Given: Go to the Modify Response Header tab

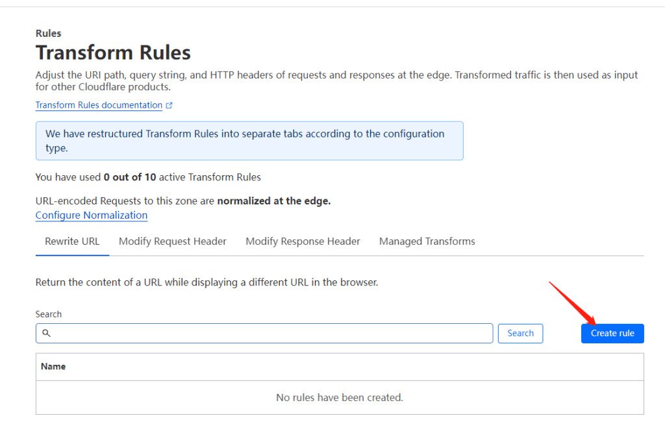Looking at the screenshot, I should point(303,241).
